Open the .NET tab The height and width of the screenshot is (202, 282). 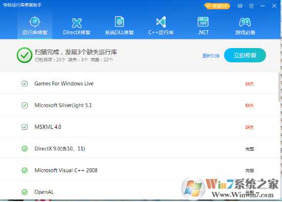[x=203, y=25]
